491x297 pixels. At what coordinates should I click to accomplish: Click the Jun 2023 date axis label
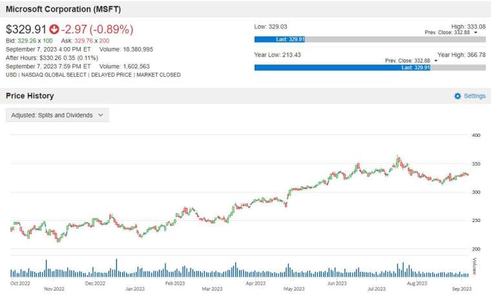pyautogui.click(x=337, y=283)
